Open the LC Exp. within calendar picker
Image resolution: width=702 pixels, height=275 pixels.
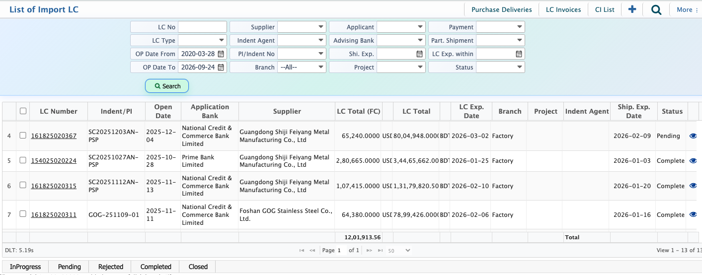tap(519, 54)
